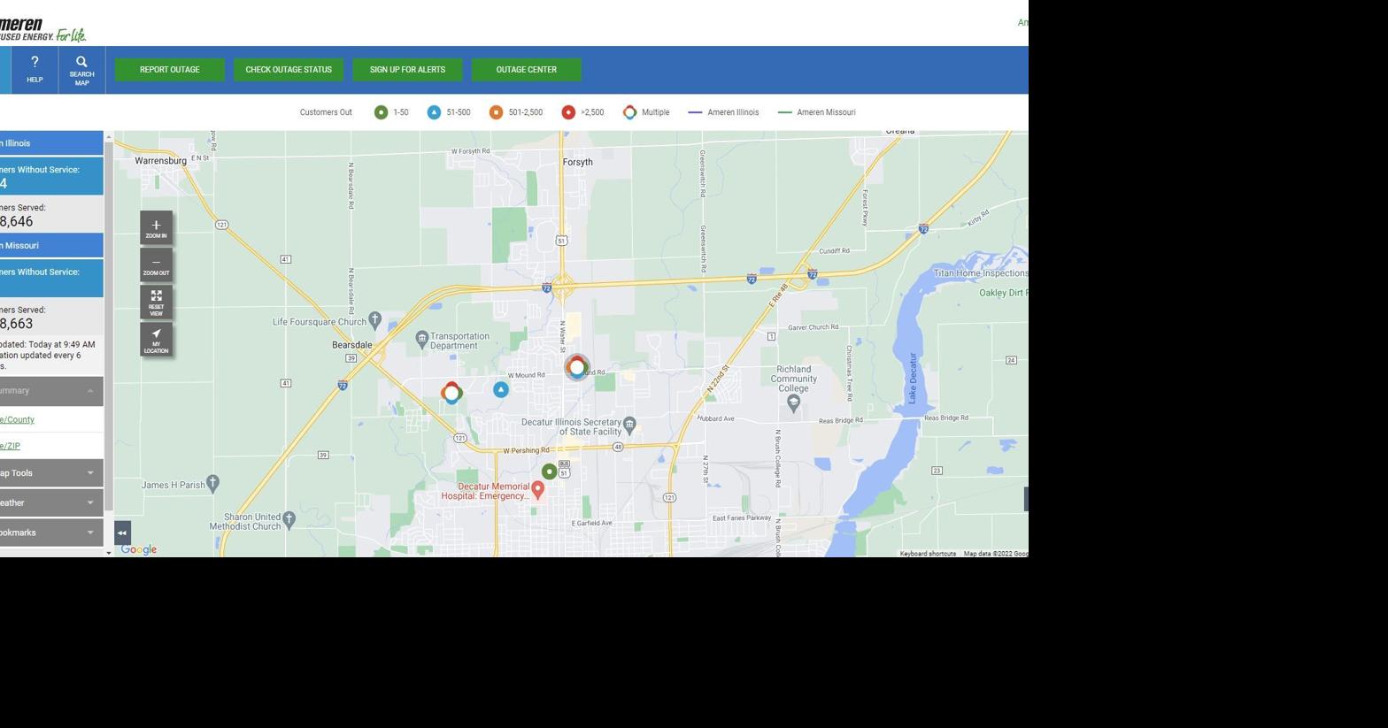Click the Report Outage button

pos(170,70)
